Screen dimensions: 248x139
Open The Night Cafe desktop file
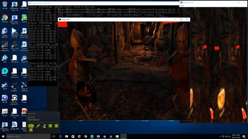24,73
